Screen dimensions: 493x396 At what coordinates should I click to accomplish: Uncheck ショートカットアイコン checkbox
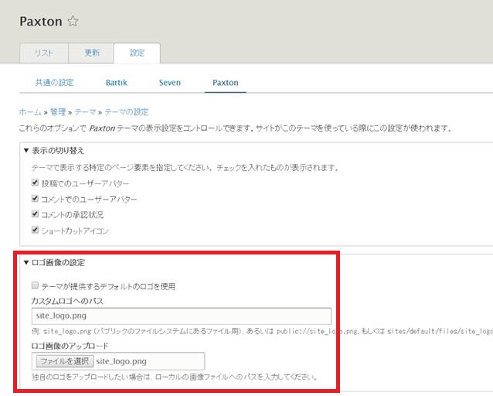[x=35, y=230]
